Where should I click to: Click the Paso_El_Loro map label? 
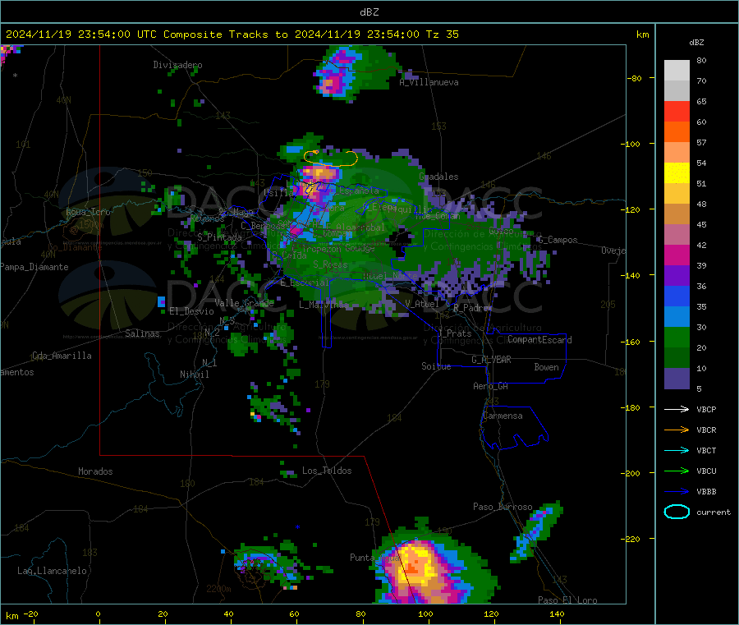coord(567,600)
